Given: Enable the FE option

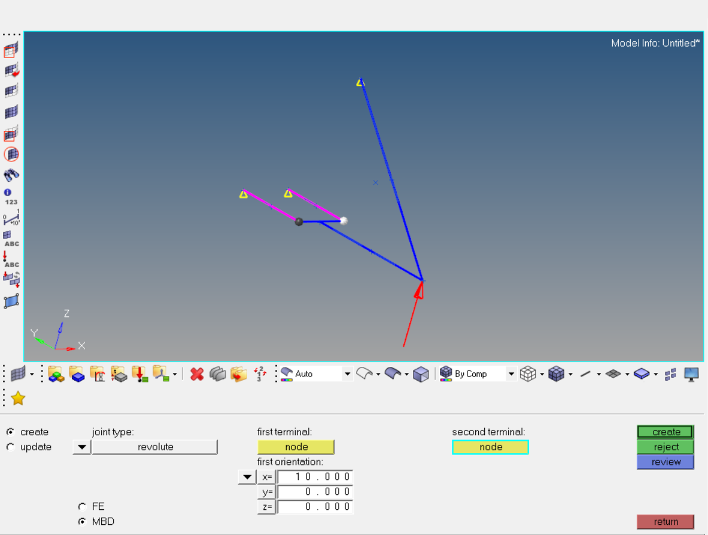Looking at the screenshot, I should point(82,506).
